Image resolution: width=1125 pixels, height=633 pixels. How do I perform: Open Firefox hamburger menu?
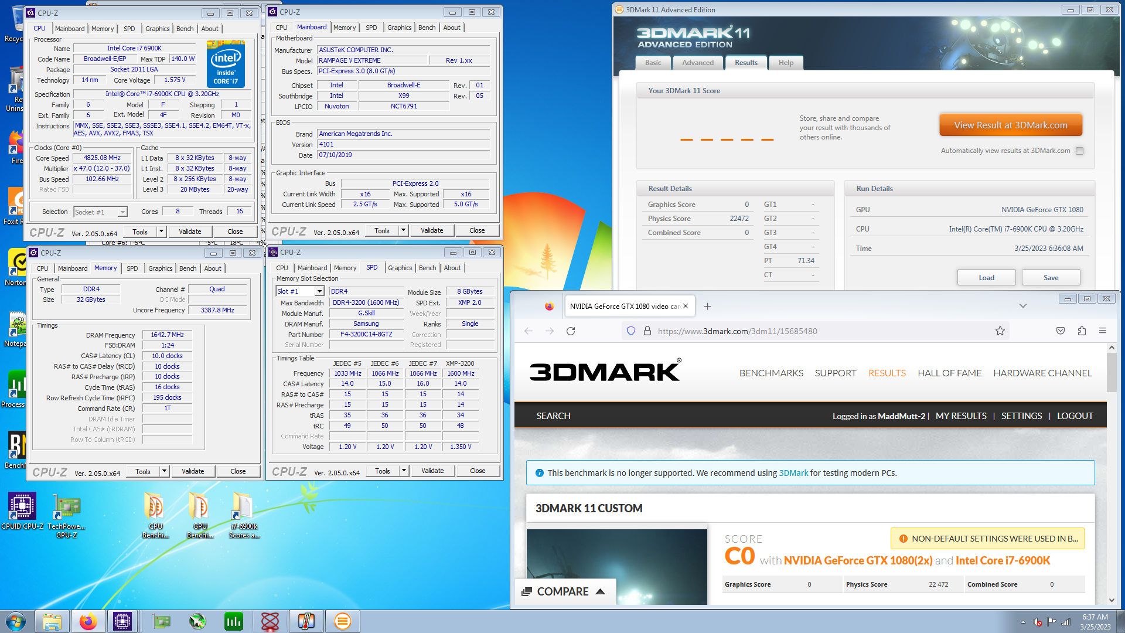coord(1103,331)
